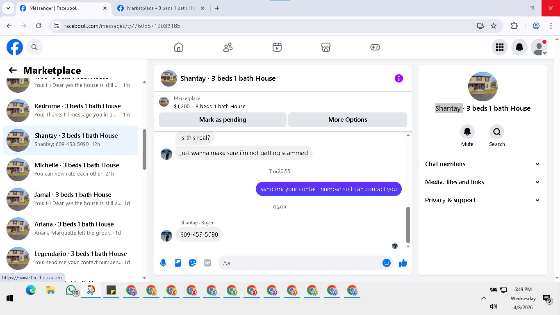This screenshot has width=560, height=315.
Task: Open the account profile avatar menu
Action: click(539, 47)
